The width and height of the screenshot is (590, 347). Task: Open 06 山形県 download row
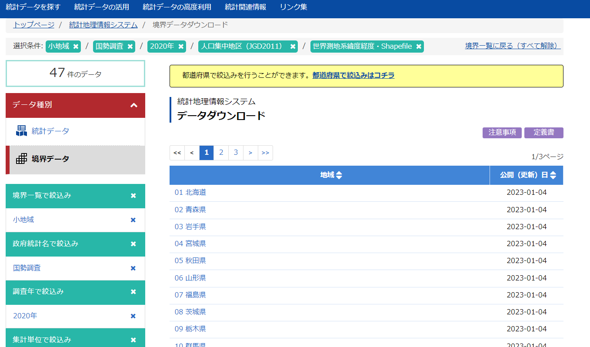pos(190,278)
